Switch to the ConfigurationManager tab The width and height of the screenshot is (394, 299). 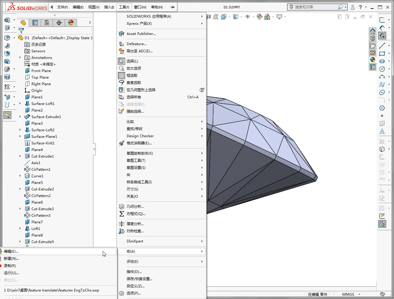coord(47,22)
